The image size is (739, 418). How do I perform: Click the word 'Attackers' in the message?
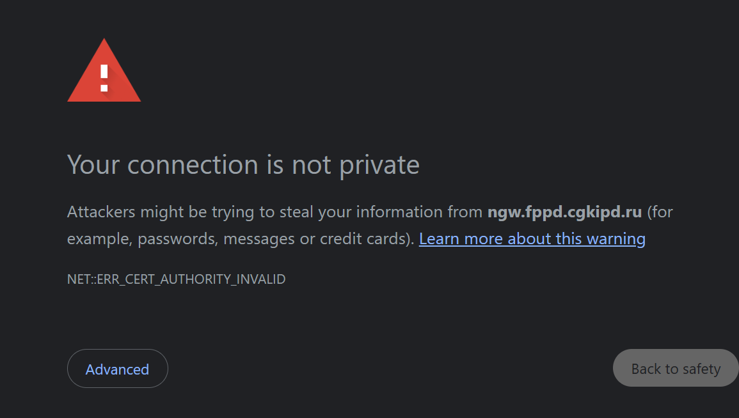pos(101,212)
